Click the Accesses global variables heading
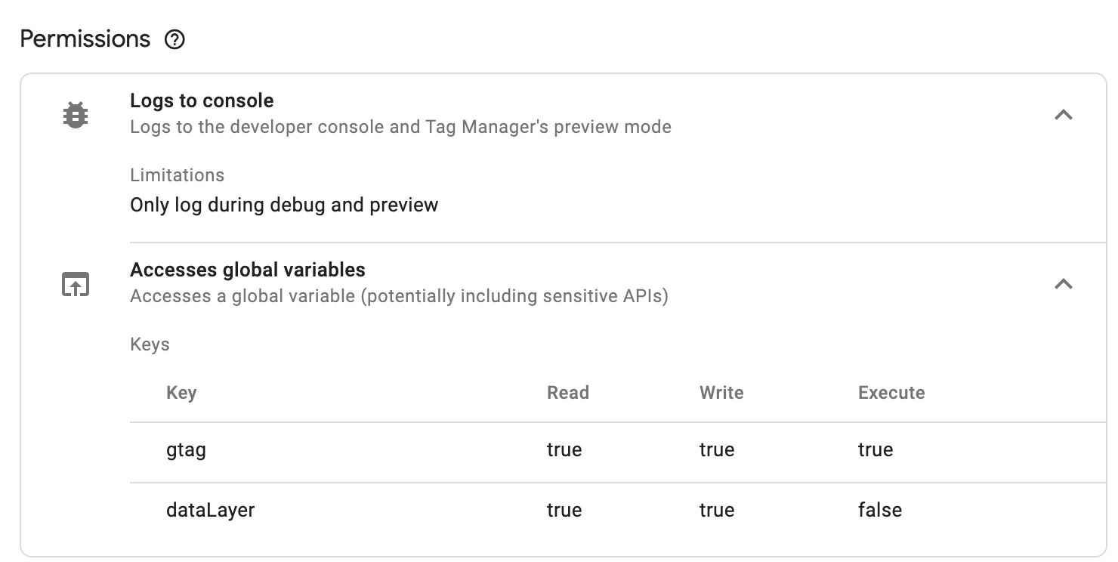1118x562 pixels. [248, 270]
